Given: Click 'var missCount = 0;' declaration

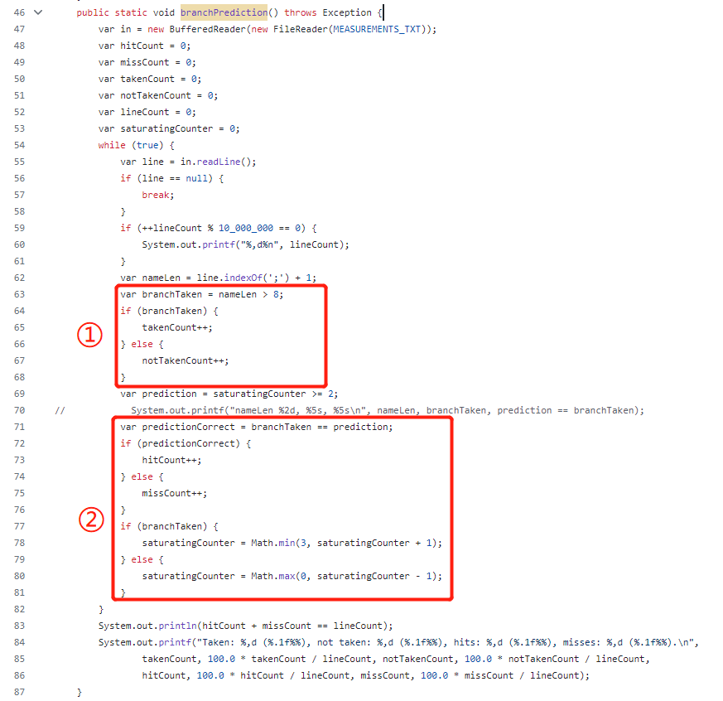Looking at the screenshot, I should 147,62.
